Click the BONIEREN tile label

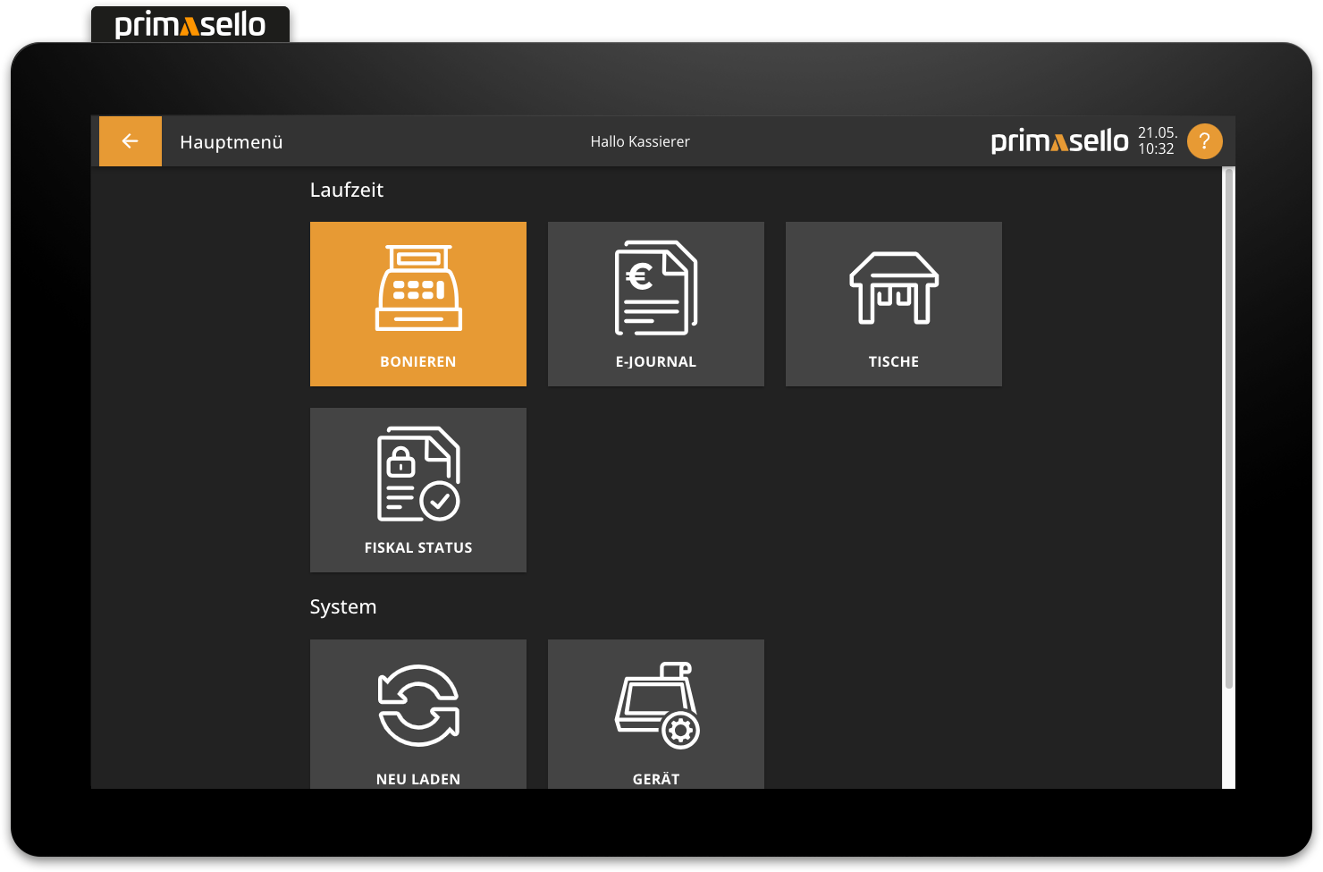418,361
